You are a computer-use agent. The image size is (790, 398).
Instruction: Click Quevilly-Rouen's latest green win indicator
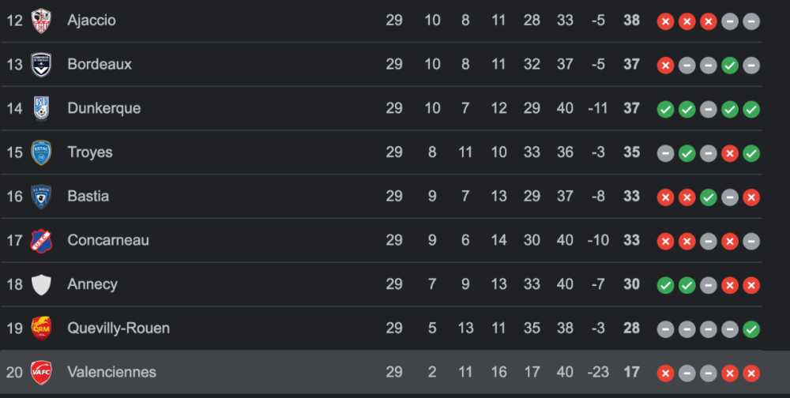751,329
